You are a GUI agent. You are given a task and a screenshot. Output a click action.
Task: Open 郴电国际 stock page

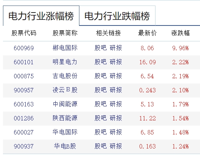click(65, 48)
